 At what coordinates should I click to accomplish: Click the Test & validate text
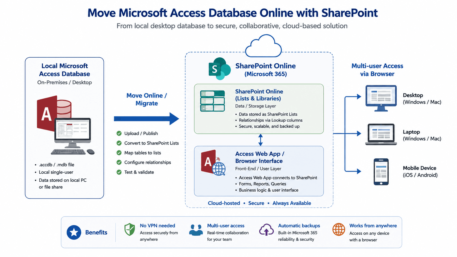139,172
